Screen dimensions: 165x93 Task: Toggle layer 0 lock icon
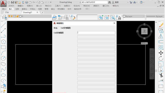17,16
